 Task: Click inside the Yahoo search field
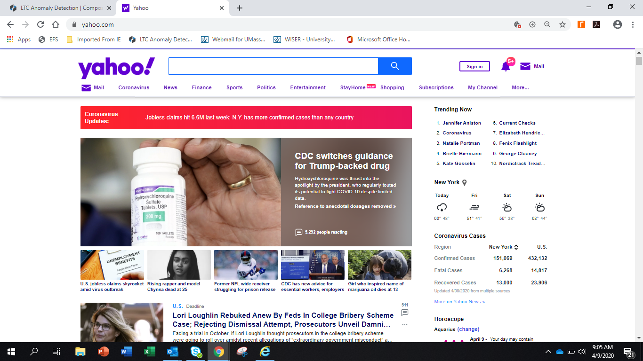pos(273,66)
